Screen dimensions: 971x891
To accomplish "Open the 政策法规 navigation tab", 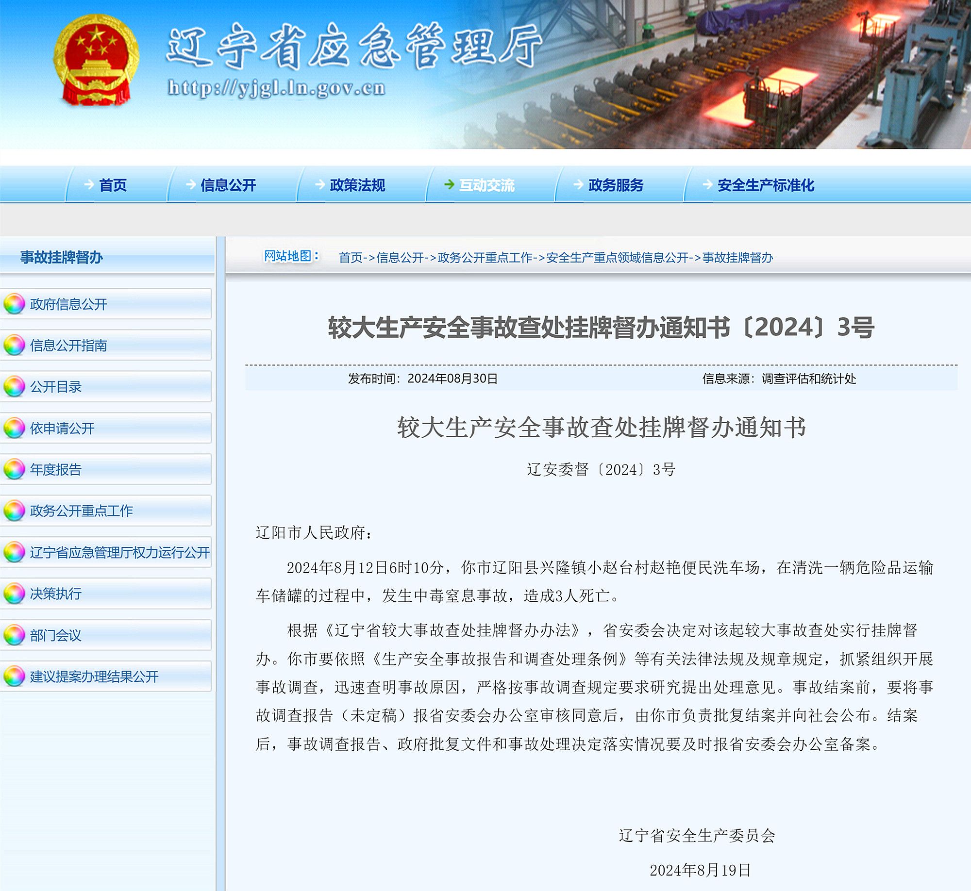I will (x=357, y=185).
